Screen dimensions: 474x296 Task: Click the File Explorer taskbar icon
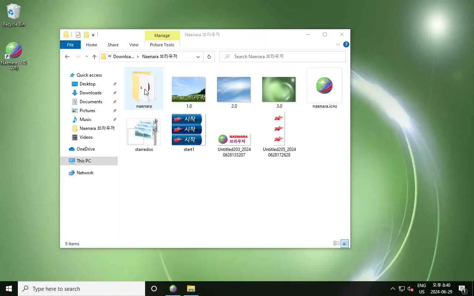click(191, 289)
